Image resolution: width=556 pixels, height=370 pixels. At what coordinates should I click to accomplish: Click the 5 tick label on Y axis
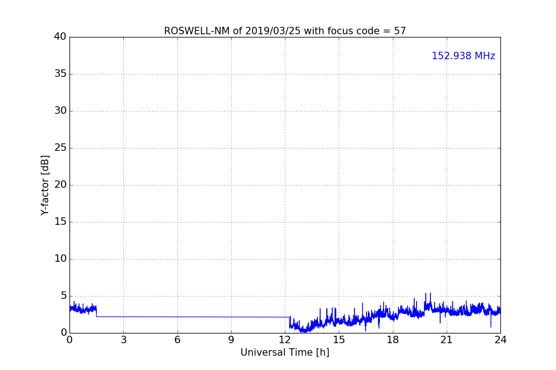pos(63,296)
